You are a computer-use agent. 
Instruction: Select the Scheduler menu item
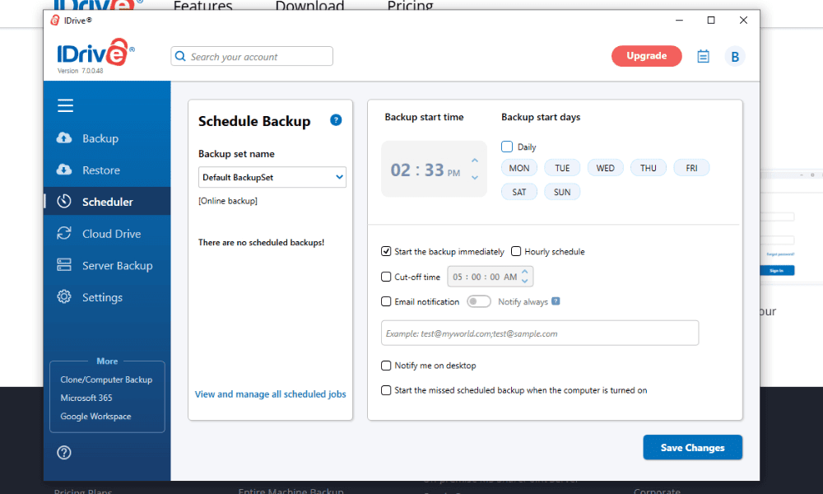pos(107,202)
